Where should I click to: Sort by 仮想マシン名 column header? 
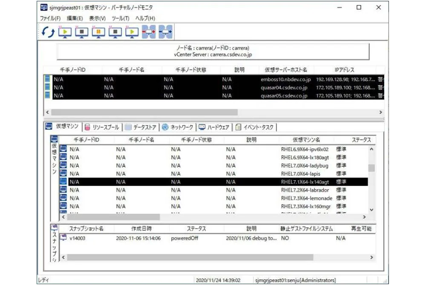pyautogui.click(x=306, y=140)
